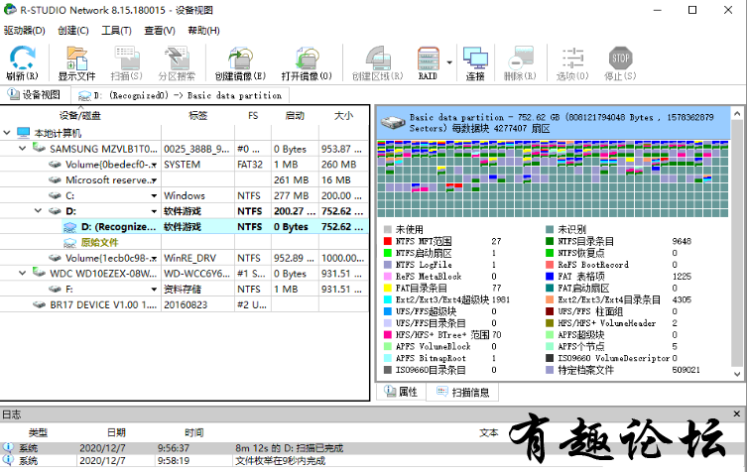749x472 pixels.
Task: Open dropdown arrow on Microsoft reserved row
Action: [154, 180]
